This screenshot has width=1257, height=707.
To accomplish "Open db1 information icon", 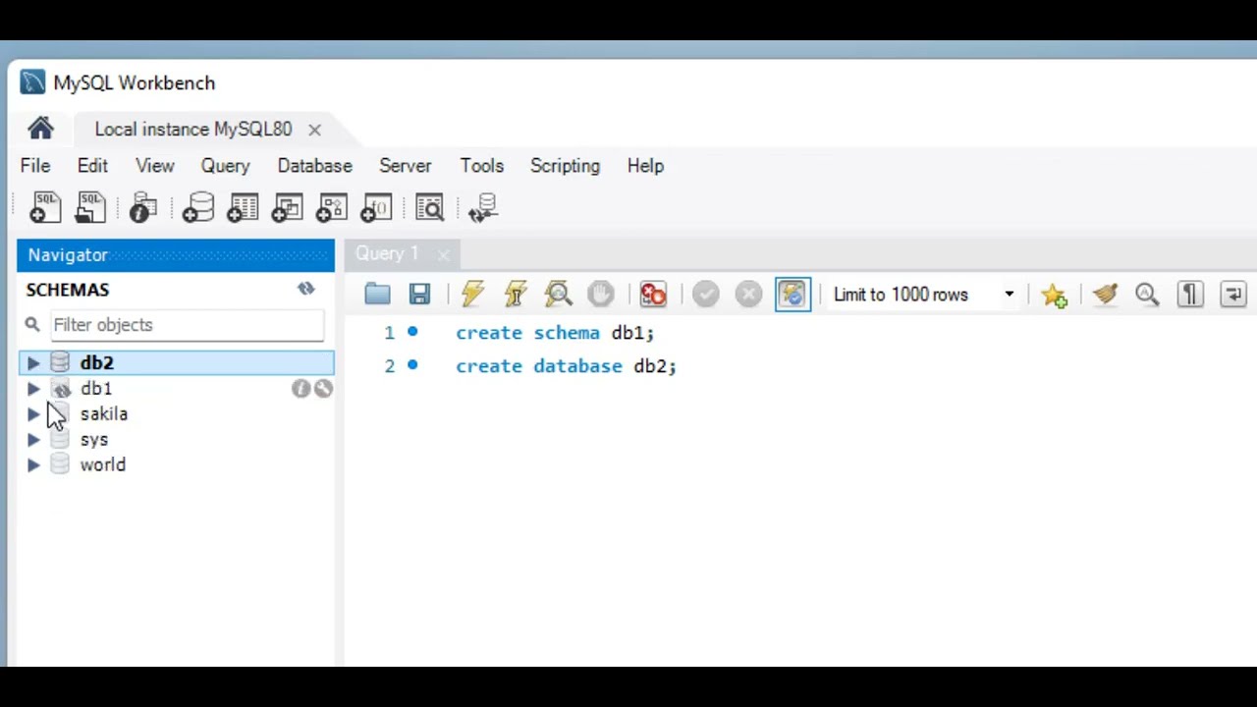I will tap(301, 389).
